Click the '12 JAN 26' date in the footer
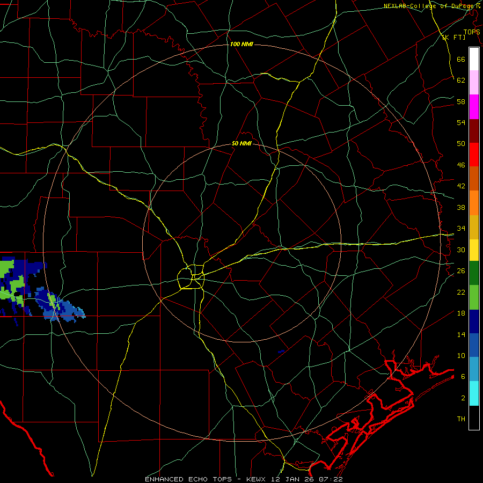This screenshot has height=483, width=483. pyautogui.click(x=293, y=479)
